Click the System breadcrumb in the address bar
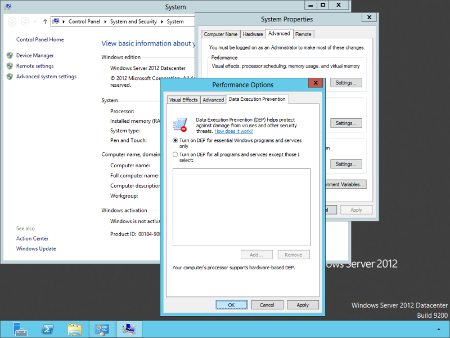The image size is (450, 338). click(175, 21)
